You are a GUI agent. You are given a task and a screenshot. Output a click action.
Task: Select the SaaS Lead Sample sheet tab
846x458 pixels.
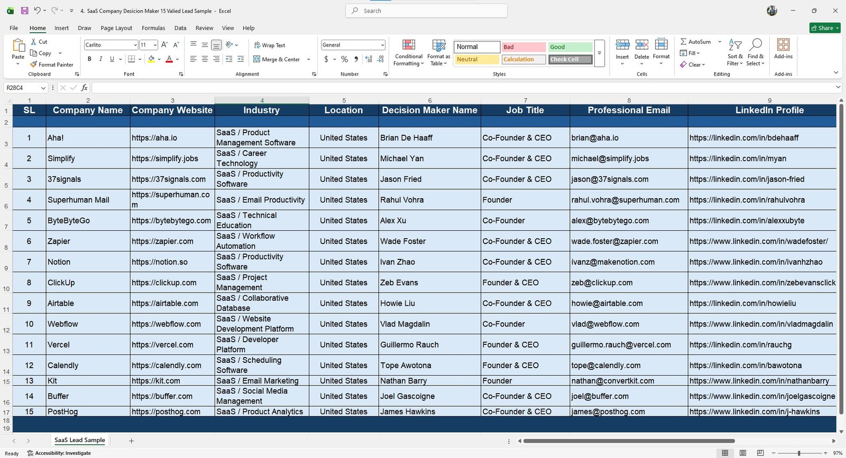pyautogui.click(x=80, y=440)
